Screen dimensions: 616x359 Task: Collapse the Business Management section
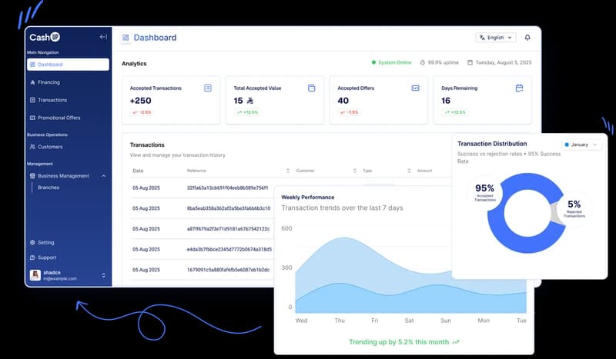103,176
